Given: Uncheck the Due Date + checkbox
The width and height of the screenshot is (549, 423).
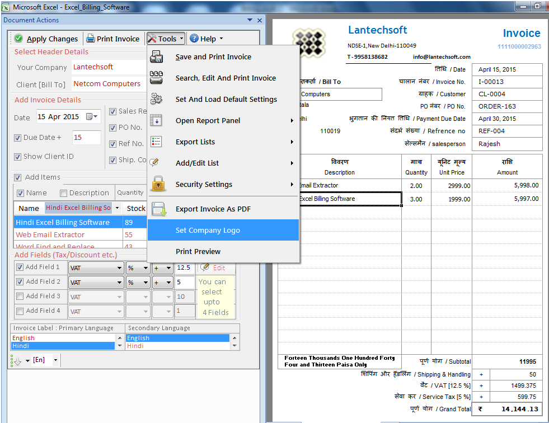Looking at the screenshot, I should 17,138.
